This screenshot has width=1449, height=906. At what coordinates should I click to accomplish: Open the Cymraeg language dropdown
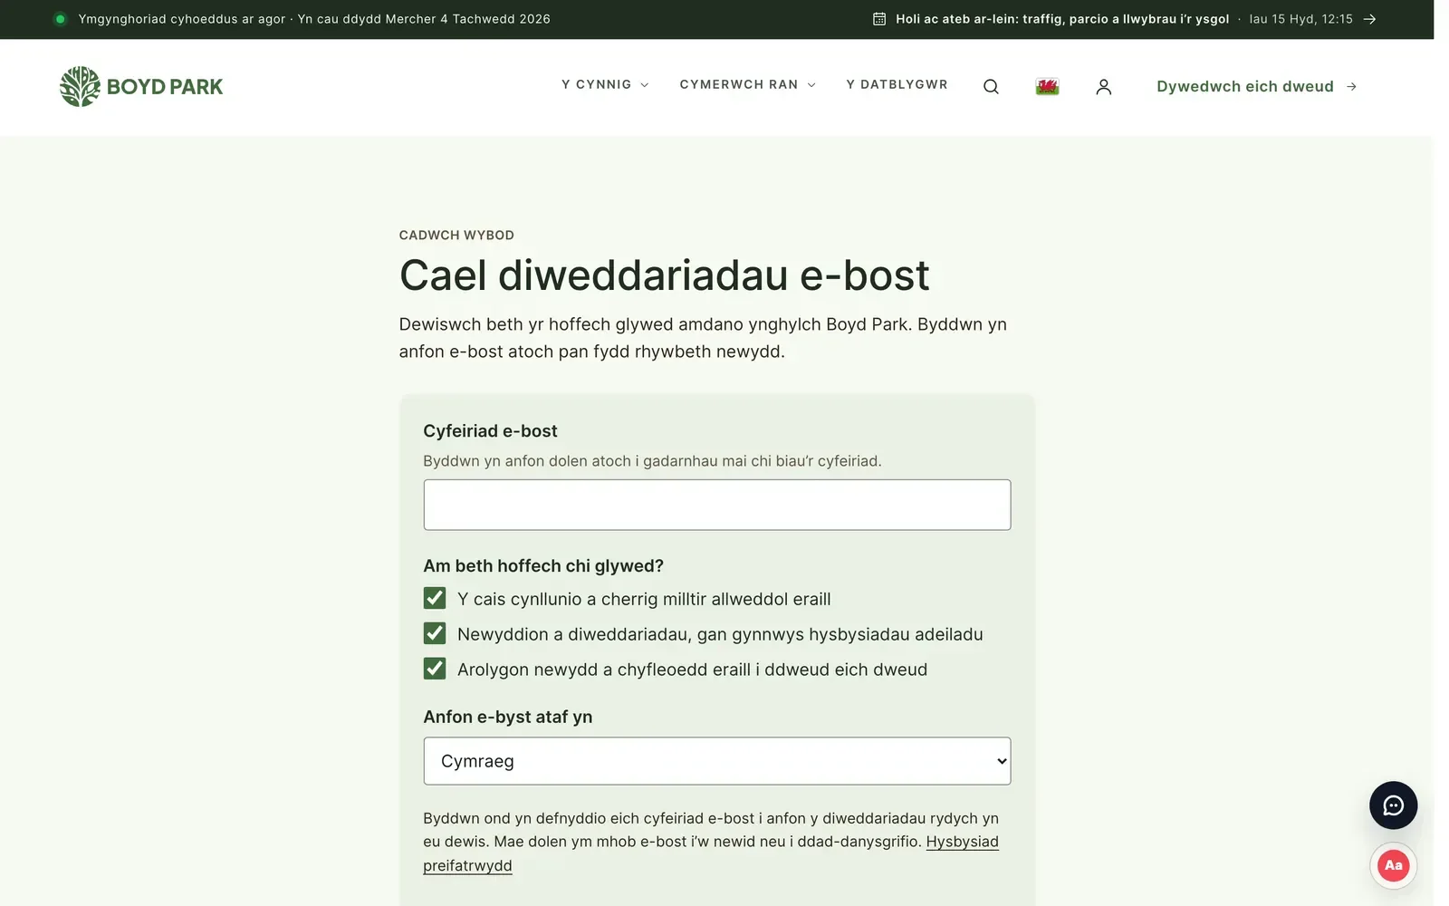[716, 761]
